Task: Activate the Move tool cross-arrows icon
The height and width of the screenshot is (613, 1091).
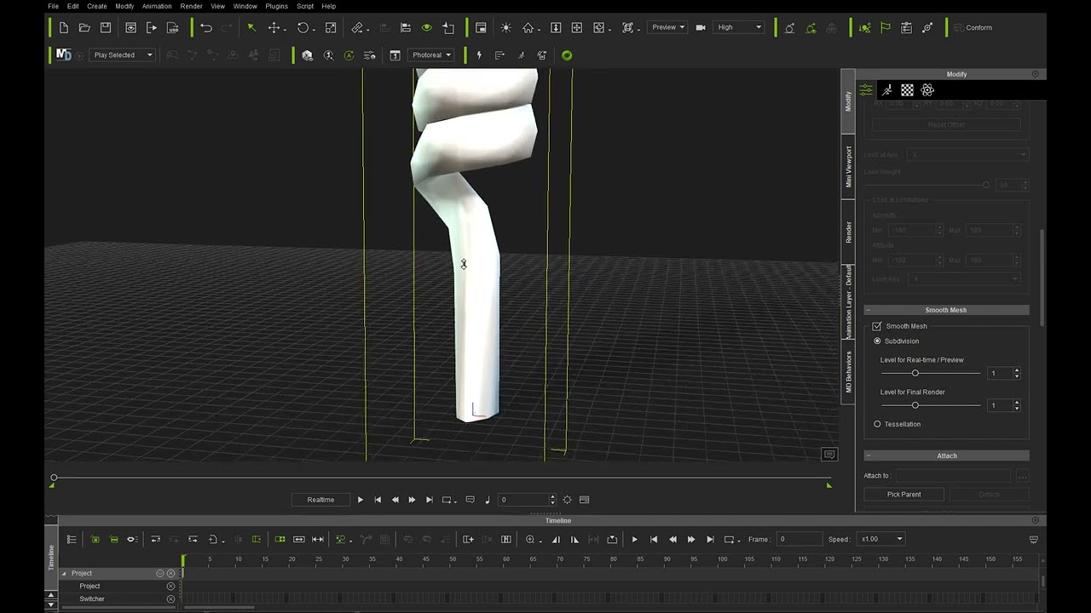Action: click(274, 27)
